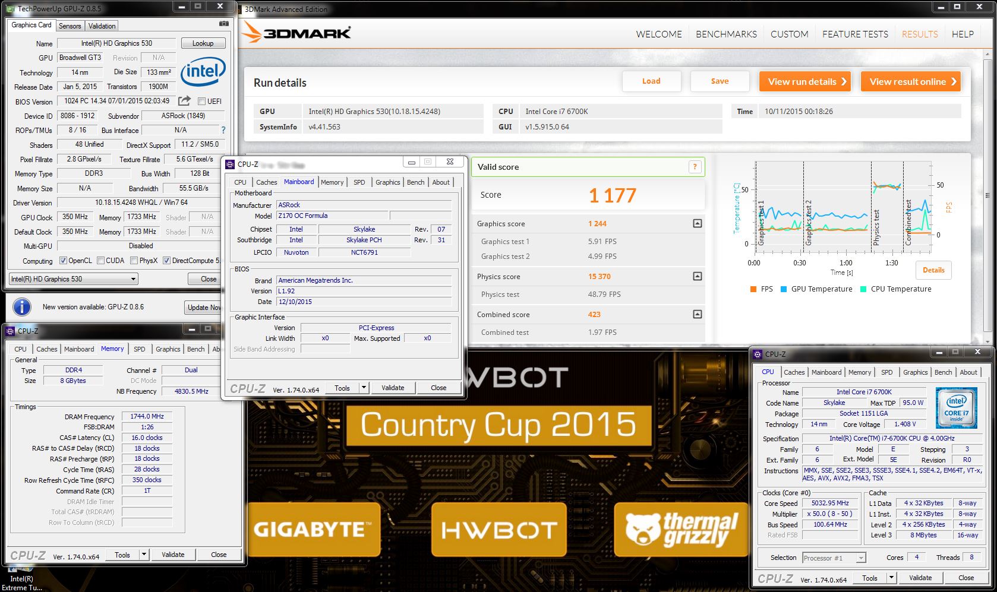997x592 pixels.
Task: Collapse the Graphics score section
Action: pos(697,223)
